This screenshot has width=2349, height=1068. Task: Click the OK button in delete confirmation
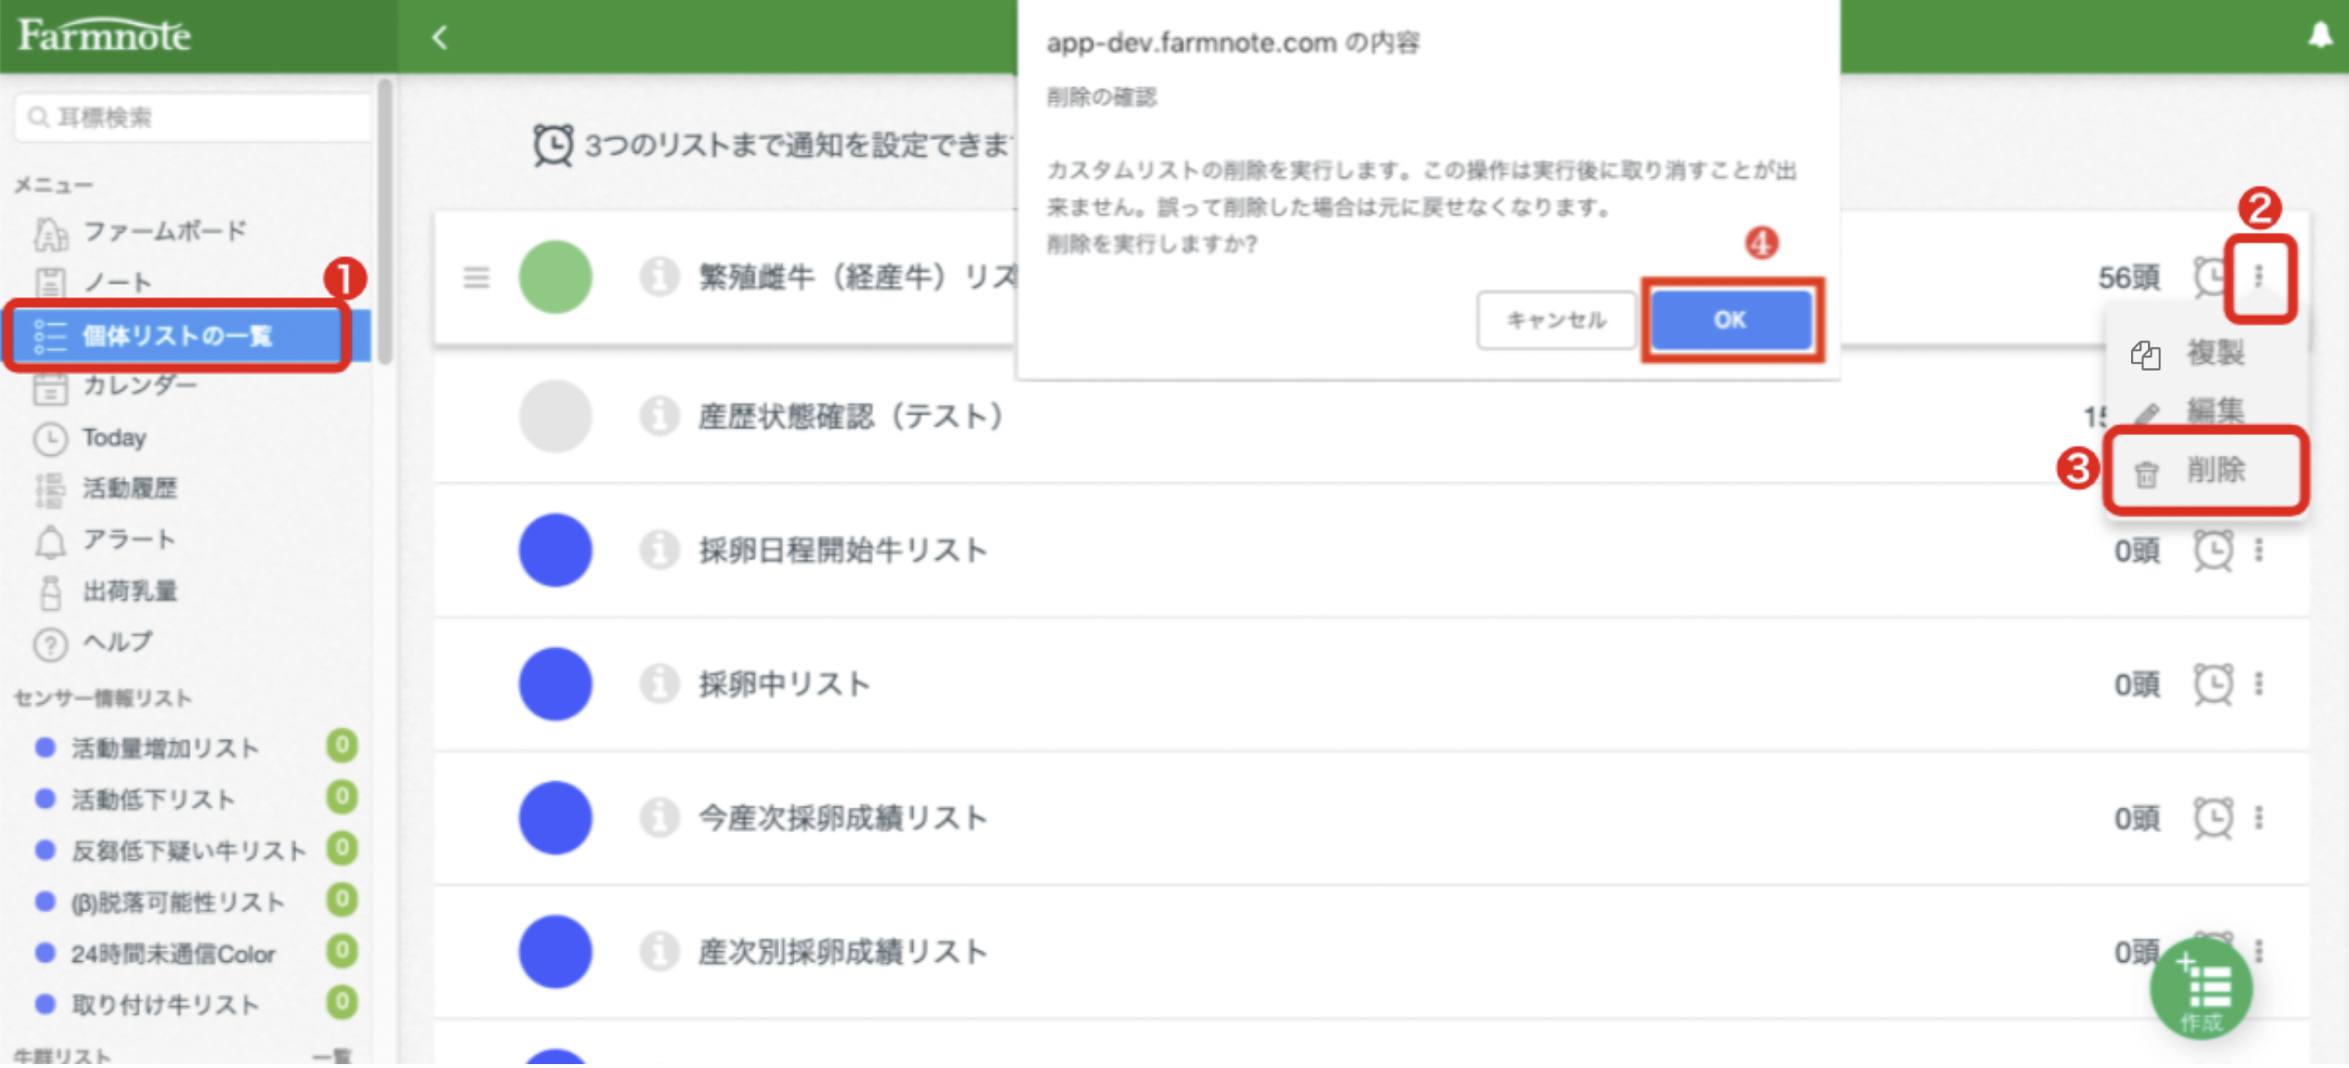click(x=1731, y=321)
